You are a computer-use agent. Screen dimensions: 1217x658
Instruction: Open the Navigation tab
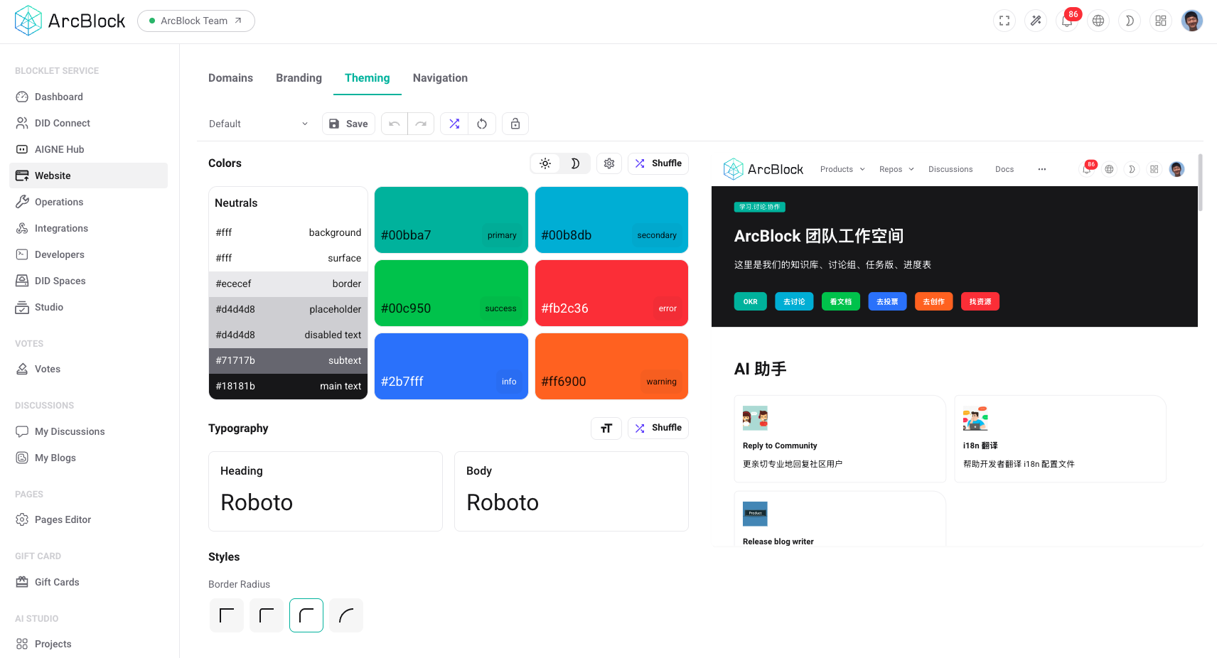click(x=440, y=77)
